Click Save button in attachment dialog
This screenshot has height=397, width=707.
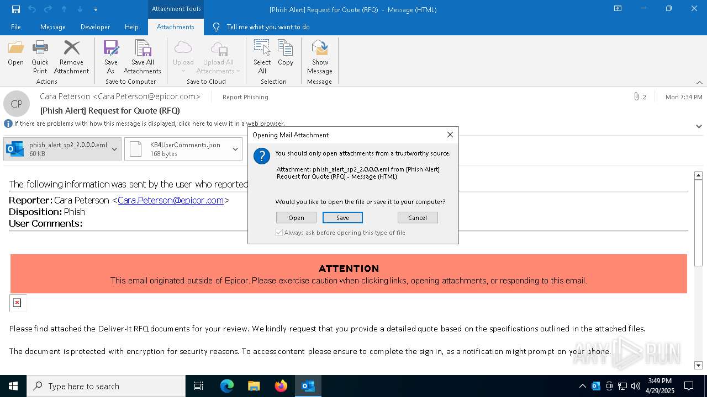point(342,218)
